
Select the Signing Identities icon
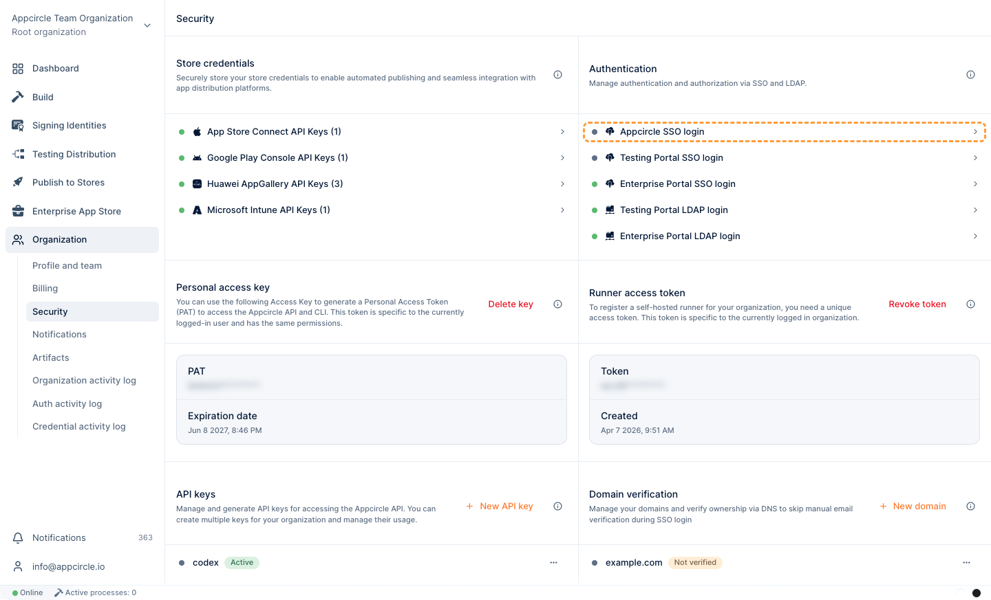(x=18, y=126)
